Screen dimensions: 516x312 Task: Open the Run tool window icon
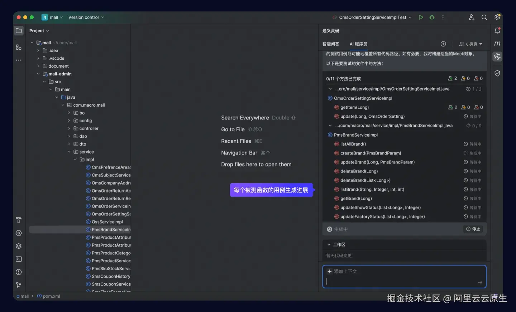pyautogui.click(x=19, y=233)
